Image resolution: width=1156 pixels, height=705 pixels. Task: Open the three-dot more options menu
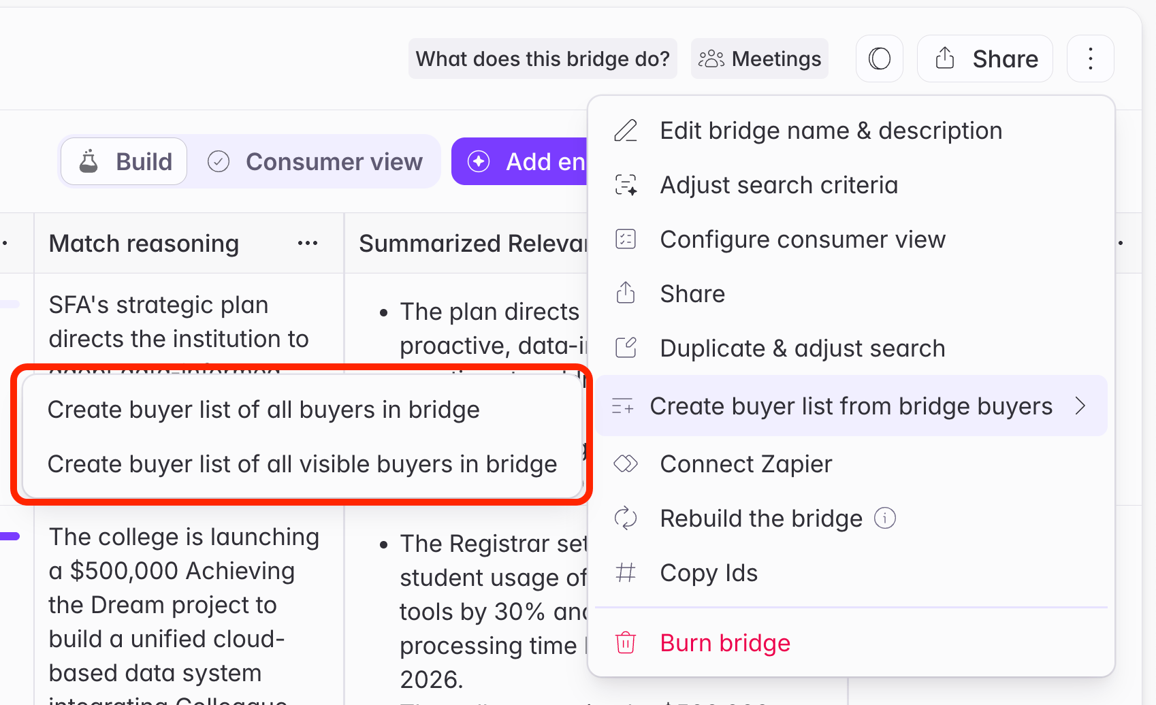(1091, 59)
